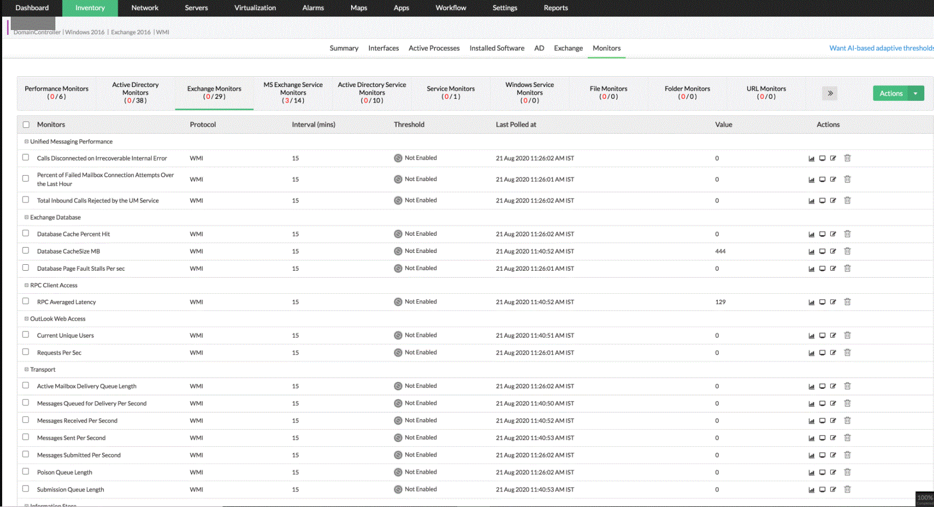Image resolution: width=934 pixels, height=507 pixels.
Task: Click the double-arrow to show more monitor categories
Action: pyautogui.click(x=830, y=93)
